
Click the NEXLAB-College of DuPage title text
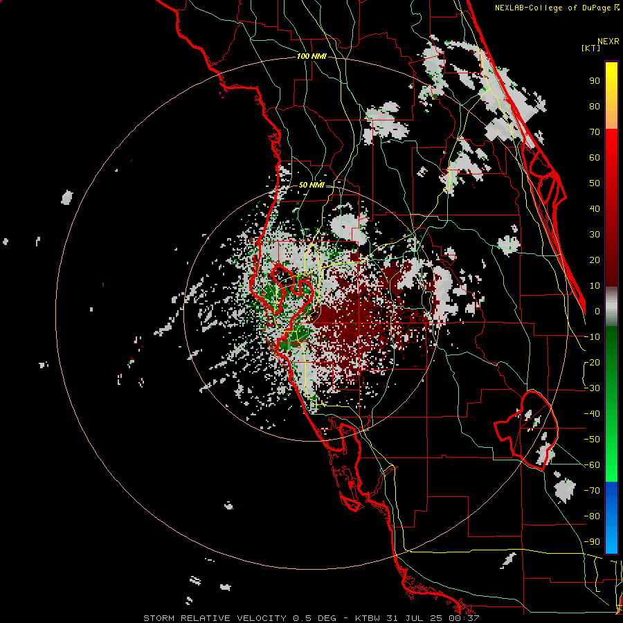552,8
